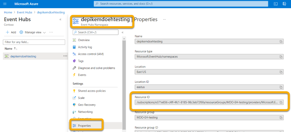Click the depikemdoehtesting breadcrumb link
291x132 pixels.
coord(51,12)
